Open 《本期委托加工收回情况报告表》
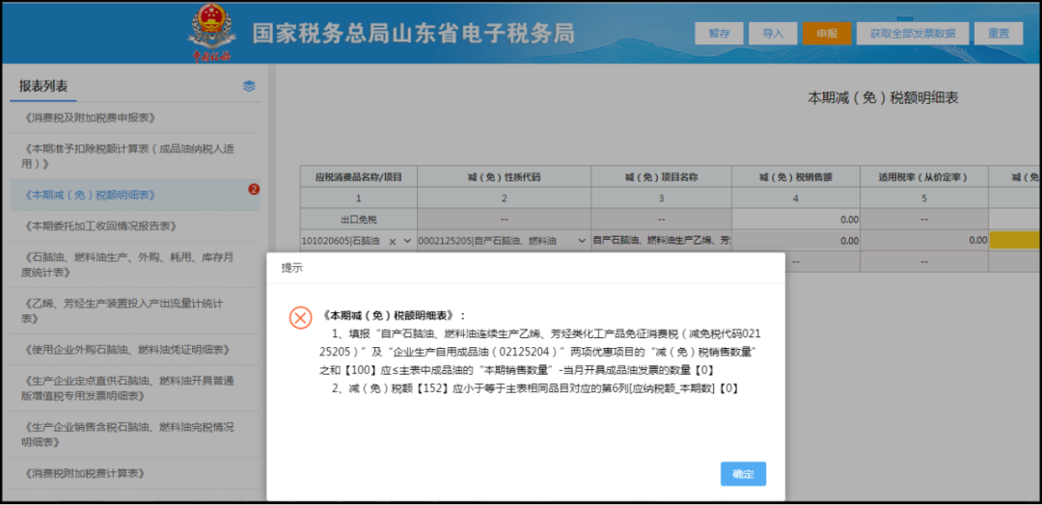The width and height of the screenshot is (1042, 505). [99, 226]
